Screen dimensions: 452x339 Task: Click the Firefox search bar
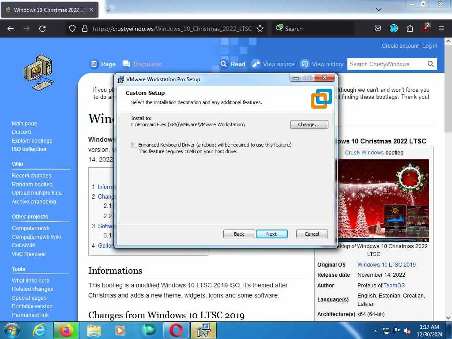point(313,29)
